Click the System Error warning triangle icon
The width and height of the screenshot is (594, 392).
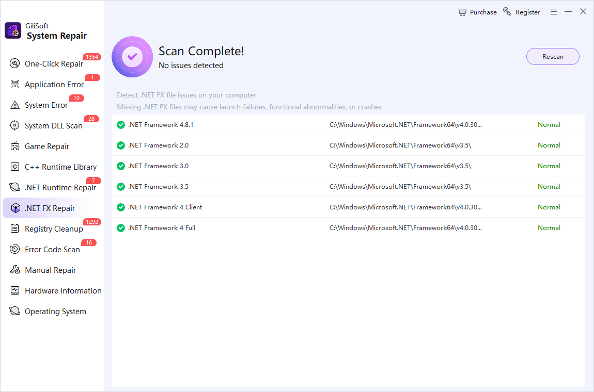tap(15, 105)
